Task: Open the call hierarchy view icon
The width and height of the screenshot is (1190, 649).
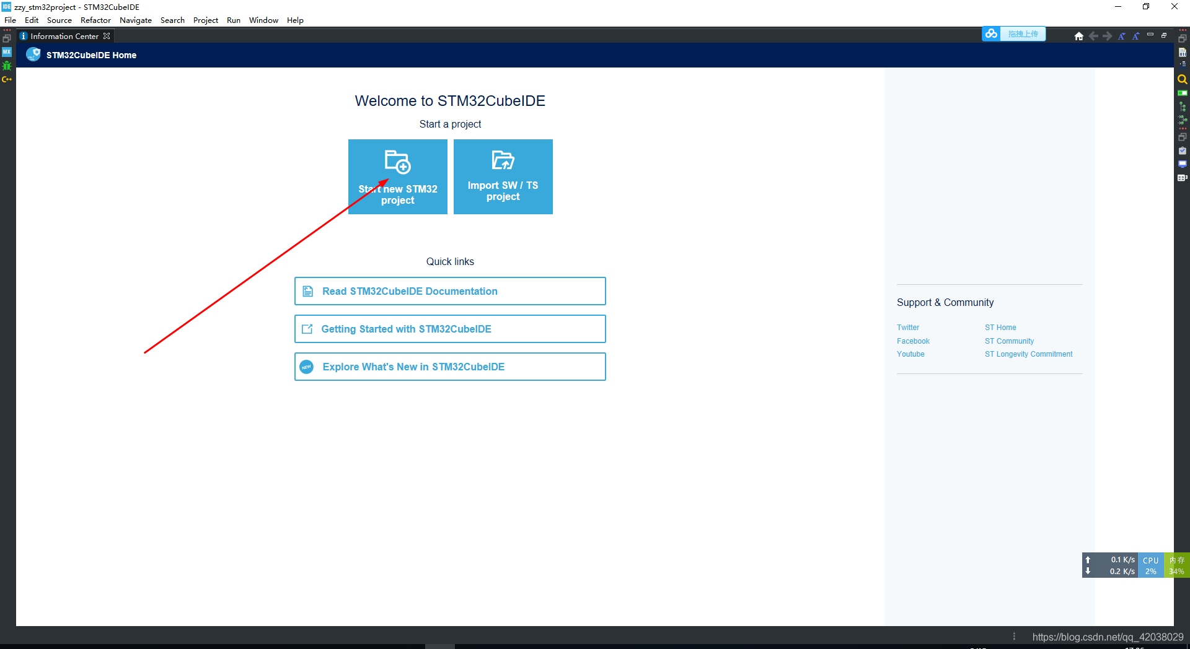Action: (1183, 120)
